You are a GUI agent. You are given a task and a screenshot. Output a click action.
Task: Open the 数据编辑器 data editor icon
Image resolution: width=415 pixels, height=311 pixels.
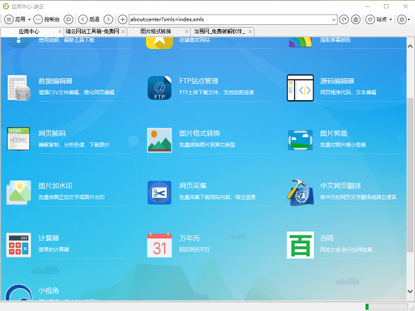[18, 88]
